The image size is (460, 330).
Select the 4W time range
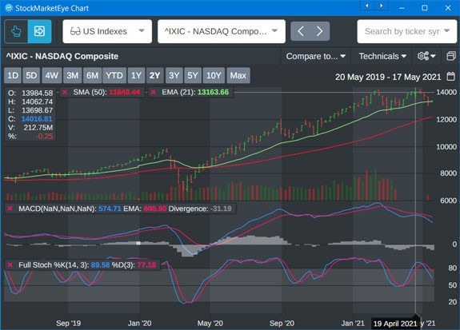tap(51, 76)
